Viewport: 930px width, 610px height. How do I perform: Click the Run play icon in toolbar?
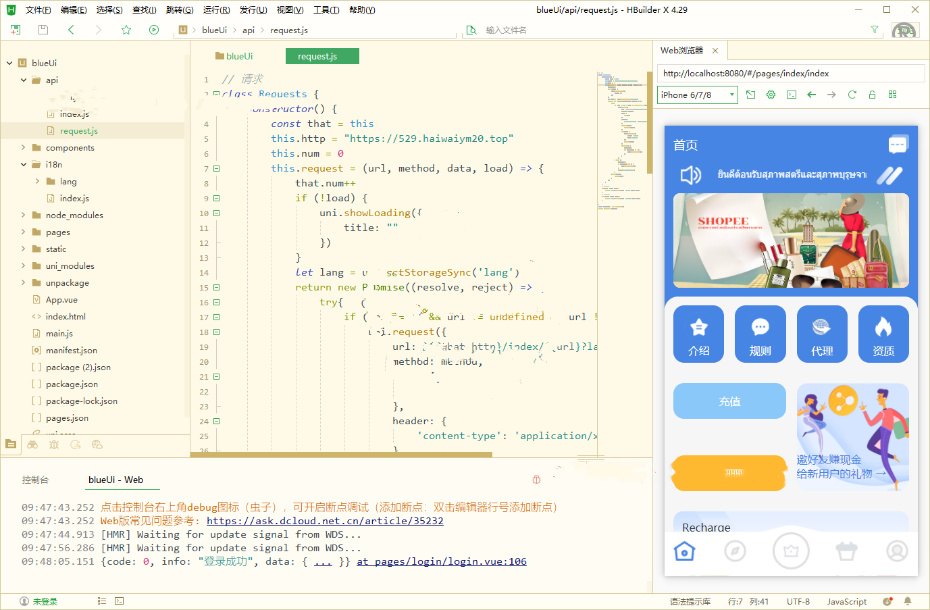(x=154, y=30)
